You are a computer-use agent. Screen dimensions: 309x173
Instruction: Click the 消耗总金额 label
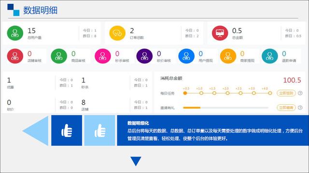(171, 78)
